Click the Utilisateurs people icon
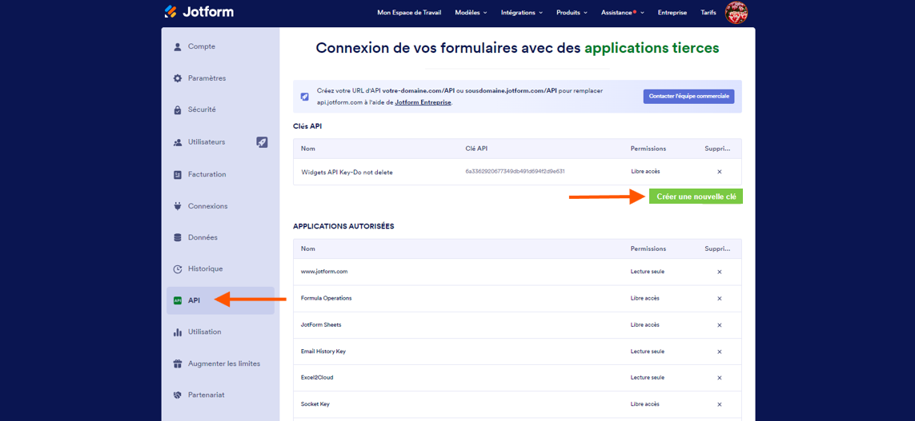The width and height of the screenshot is (915, 421). coord(178,142)
